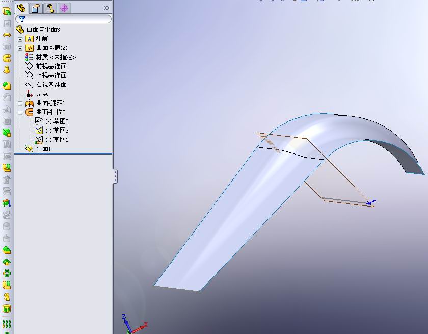Select the Lofted Boss/Base tool
This screenshot has height=334, width=428.
(x=7, y=70)
